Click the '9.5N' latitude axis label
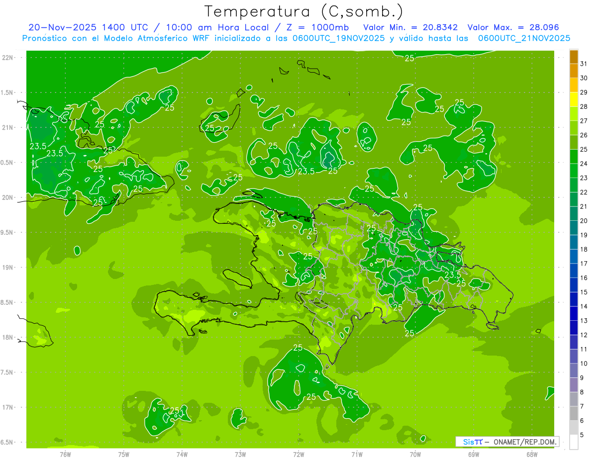 [x=6, y=233]
